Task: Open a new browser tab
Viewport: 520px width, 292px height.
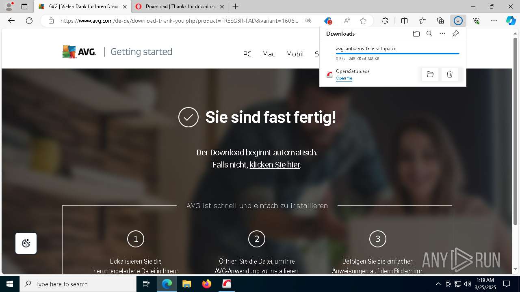Action: click(x=235, y=6)
